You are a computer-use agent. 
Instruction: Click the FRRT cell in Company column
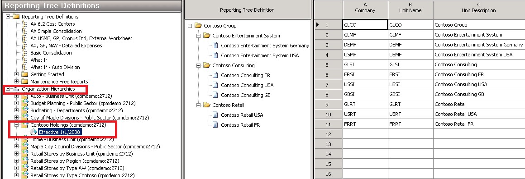coord(365,124)
